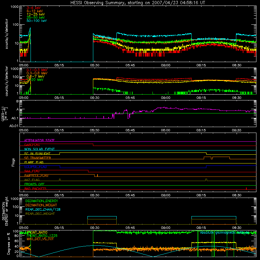Select the FLARE_FLAG label

pyautogui.click(x=34, y=162)
